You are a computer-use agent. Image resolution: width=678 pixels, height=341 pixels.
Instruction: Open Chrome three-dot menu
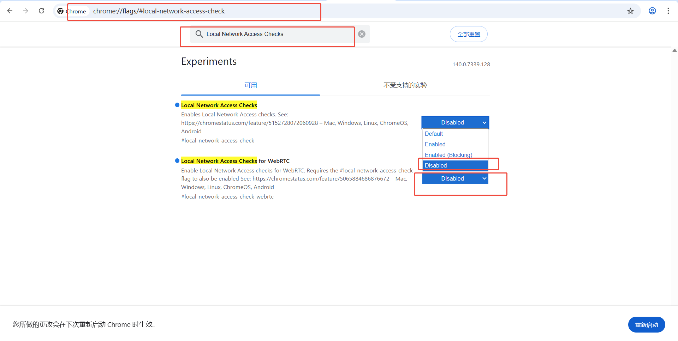(668, 11)
